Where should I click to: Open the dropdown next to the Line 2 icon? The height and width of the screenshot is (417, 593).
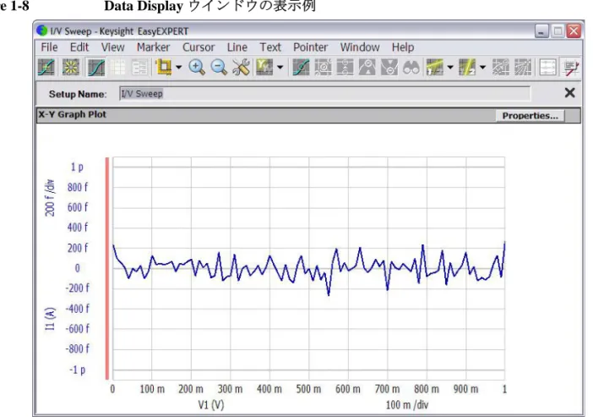[x=482, y=68]
